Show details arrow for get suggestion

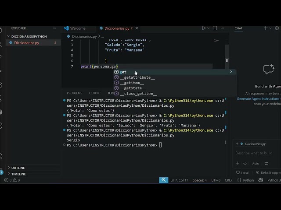(231, 72)
